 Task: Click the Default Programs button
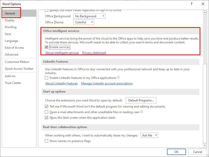[141, 100]
